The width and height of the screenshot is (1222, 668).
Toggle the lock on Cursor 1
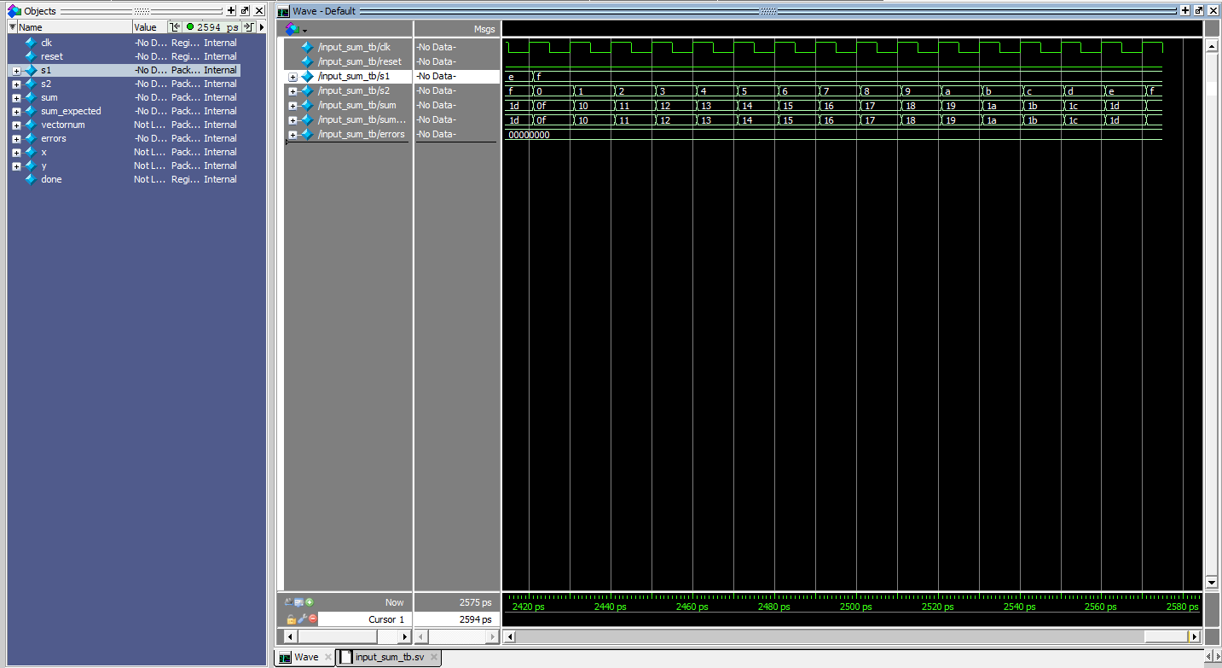292,619
